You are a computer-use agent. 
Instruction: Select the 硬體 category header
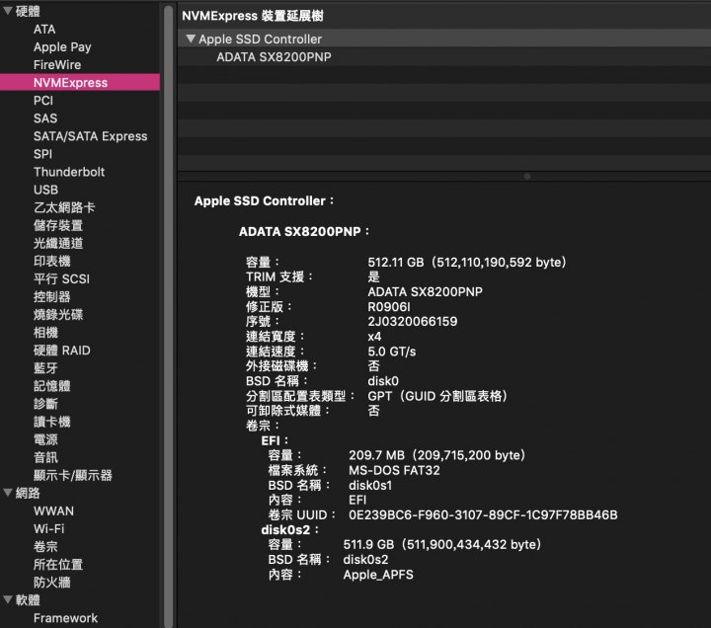pyautogui.click(x=28, y=11)
